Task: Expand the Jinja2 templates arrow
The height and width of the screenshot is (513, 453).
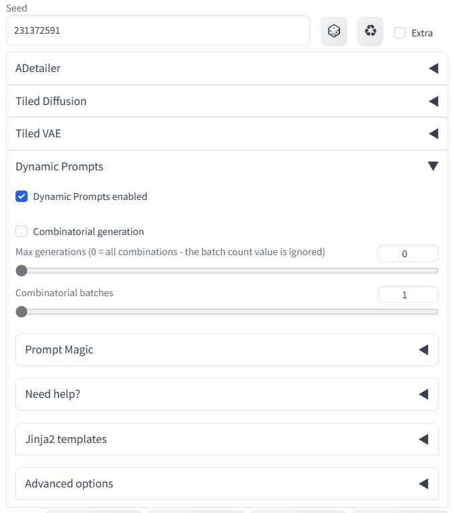Action: coord(423,440)
